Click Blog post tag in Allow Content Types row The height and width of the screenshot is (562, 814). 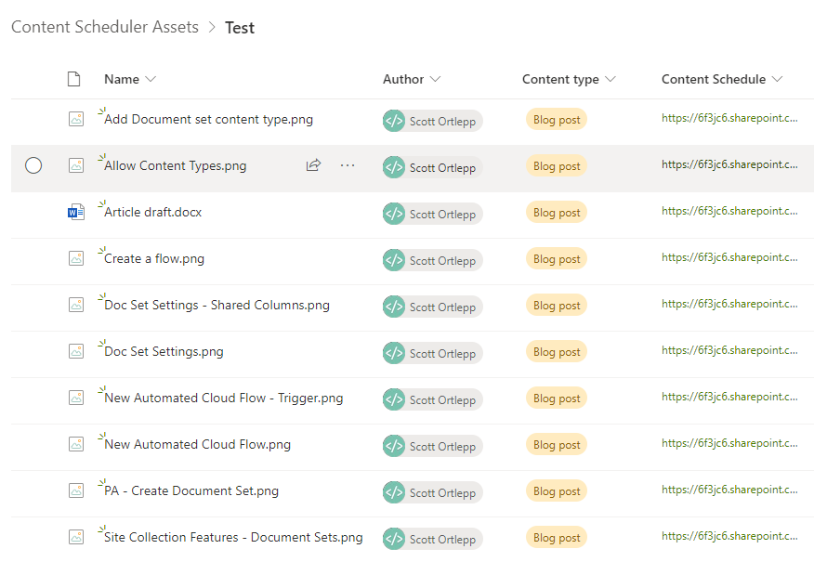pyautogui.click(x=557, y=166)
